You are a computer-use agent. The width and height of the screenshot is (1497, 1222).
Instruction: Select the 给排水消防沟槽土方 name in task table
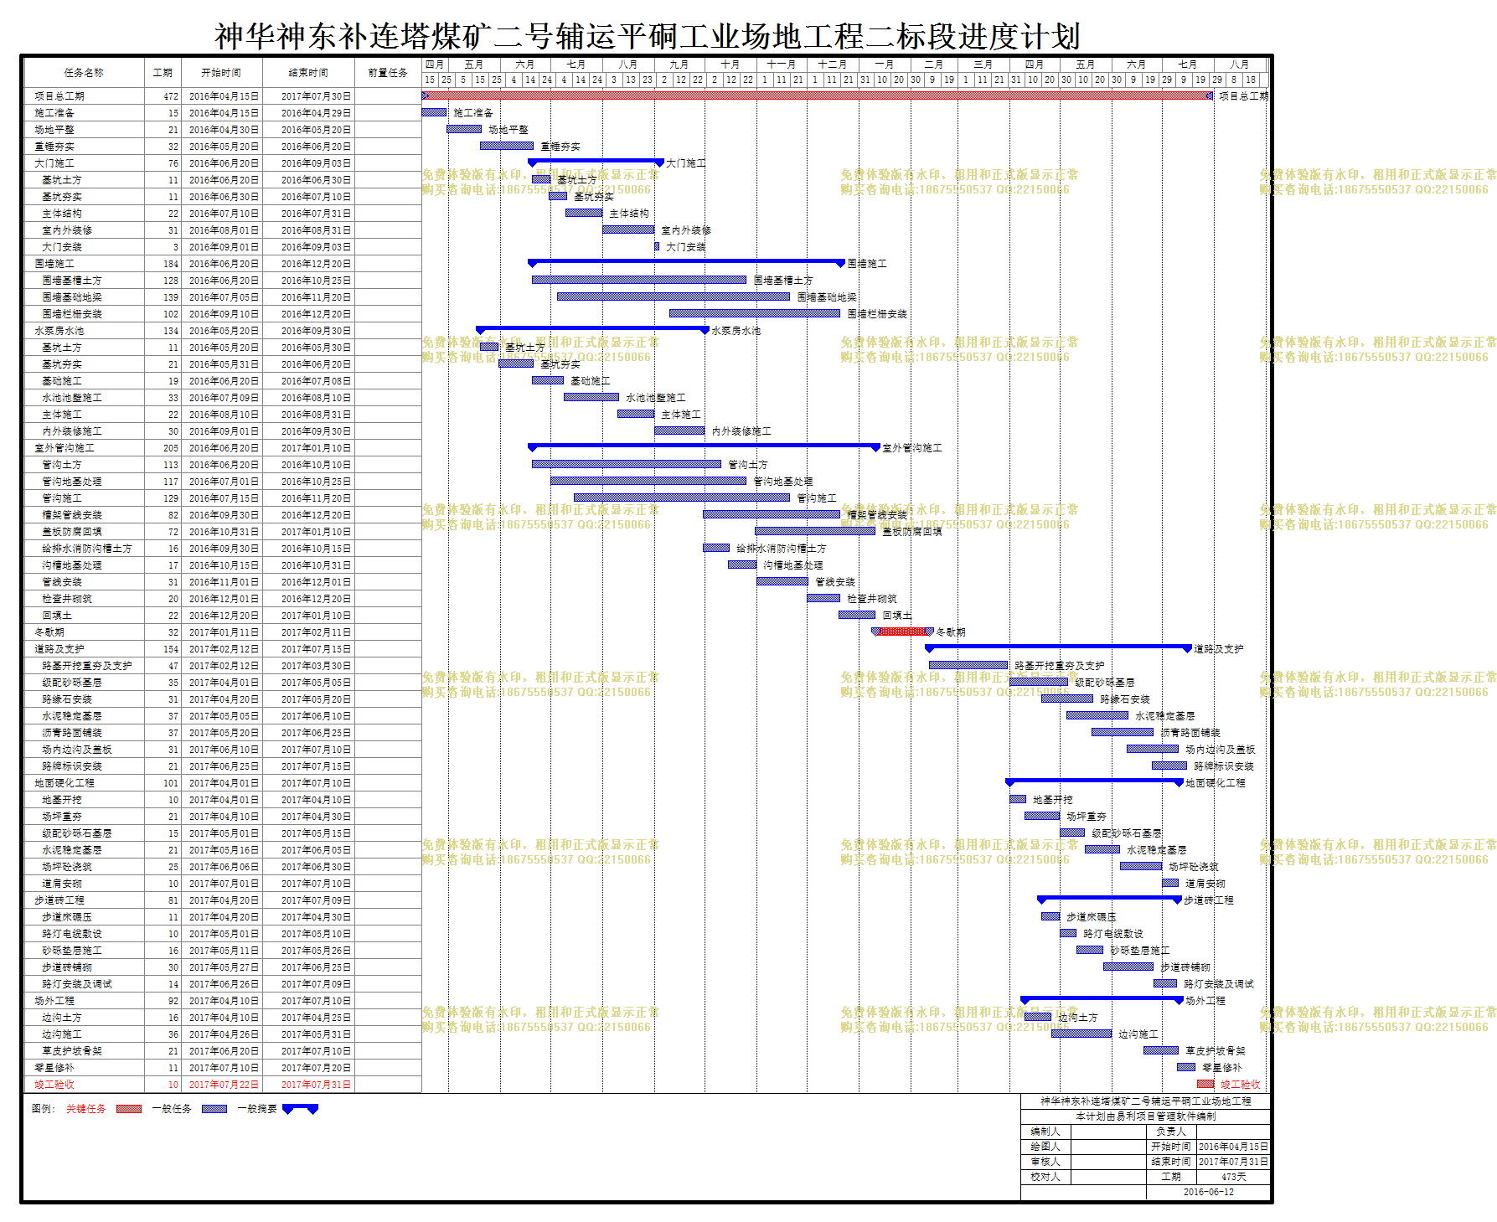point(87,549)
